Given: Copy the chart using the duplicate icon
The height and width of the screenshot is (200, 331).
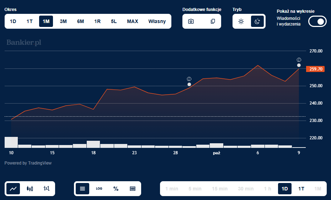Looking at the screenshot, I should point(213,21).
